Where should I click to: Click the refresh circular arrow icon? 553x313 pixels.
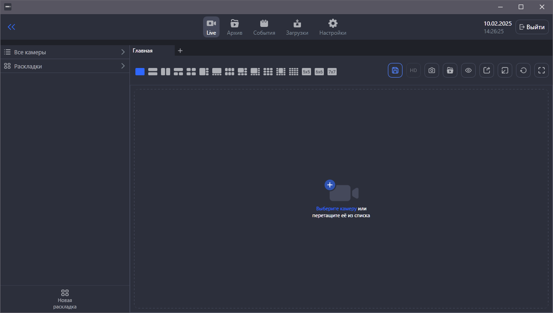[x=523, y=70]
